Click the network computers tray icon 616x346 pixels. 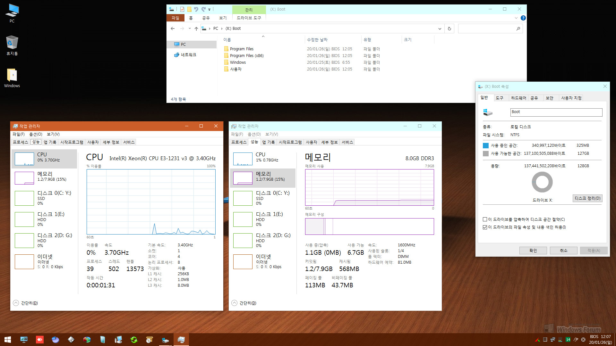(x=552, y=340)
